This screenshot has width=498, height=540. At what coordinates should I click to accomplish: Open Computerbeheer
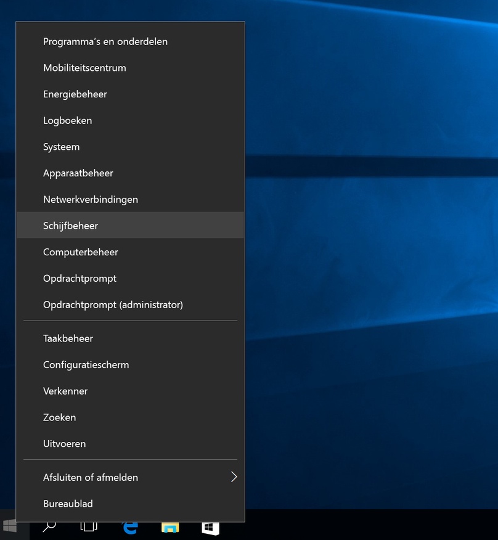[x=131, y=252]
